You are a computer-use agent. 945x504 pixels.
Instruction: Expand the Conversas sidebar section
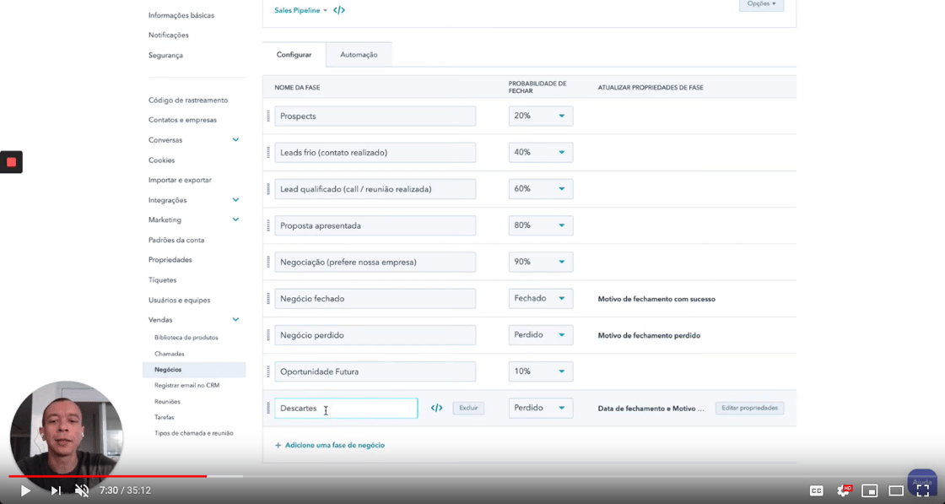click(235, 140)
